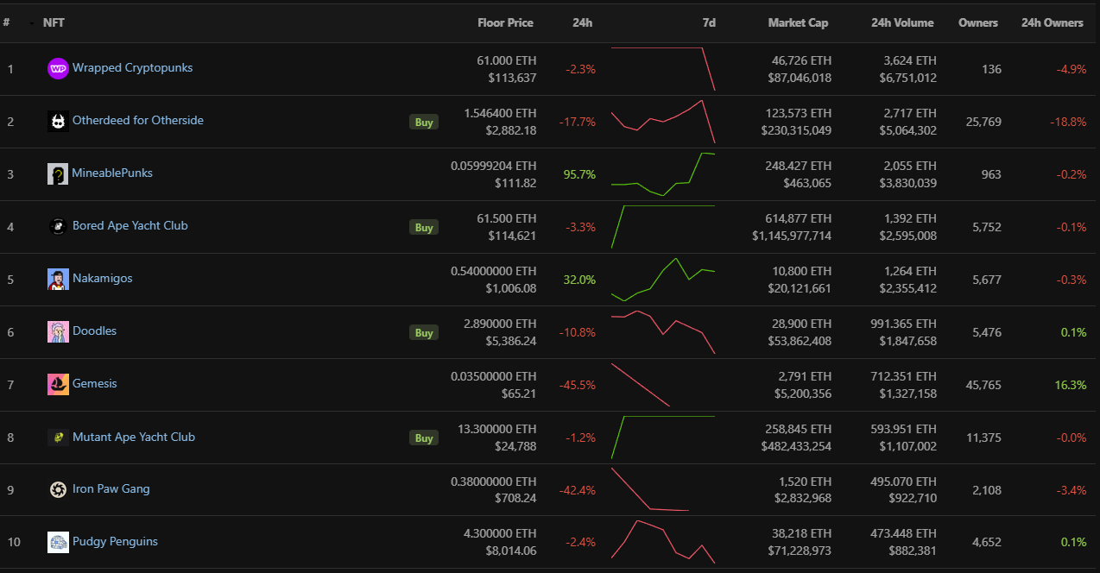1100x573 pixels.
Task: Sort table by 24h Owners header
Action: click(x=1052, y=22)
